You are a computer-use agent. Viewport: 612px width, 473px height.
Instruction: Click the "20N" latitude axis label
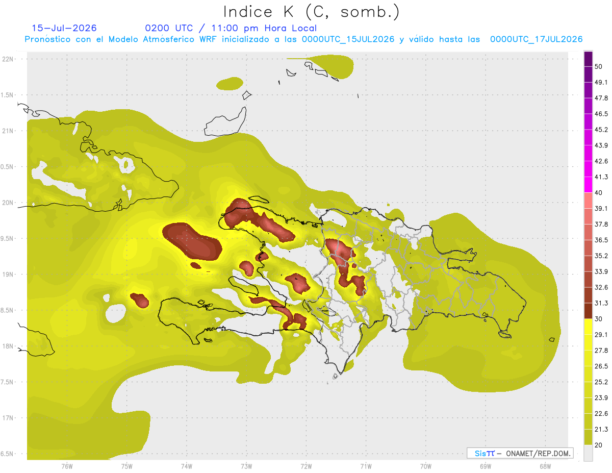click(8, 203)
